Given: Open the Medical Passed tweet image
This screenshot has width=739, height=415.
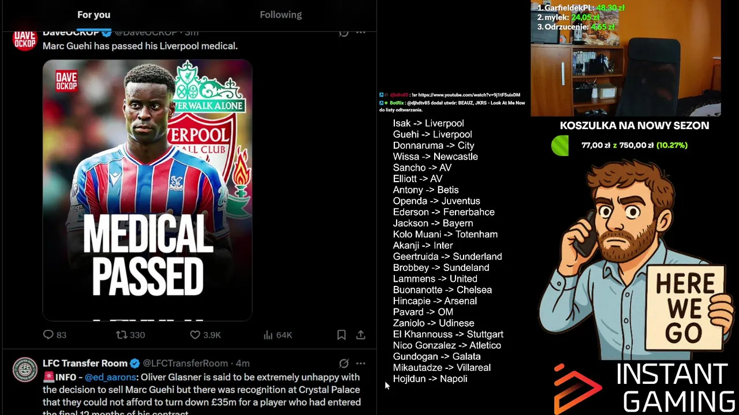Looking at the screenshot, I should [147, 190].
